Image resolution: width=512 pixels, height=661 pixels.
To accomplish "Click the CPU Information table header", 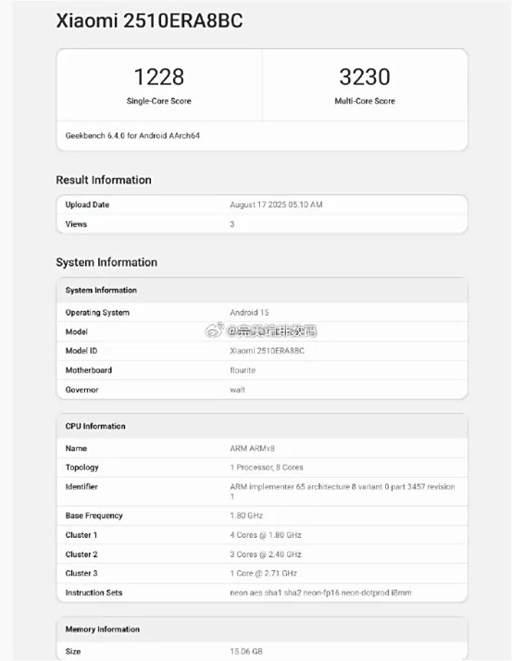I will click(262, 426).
